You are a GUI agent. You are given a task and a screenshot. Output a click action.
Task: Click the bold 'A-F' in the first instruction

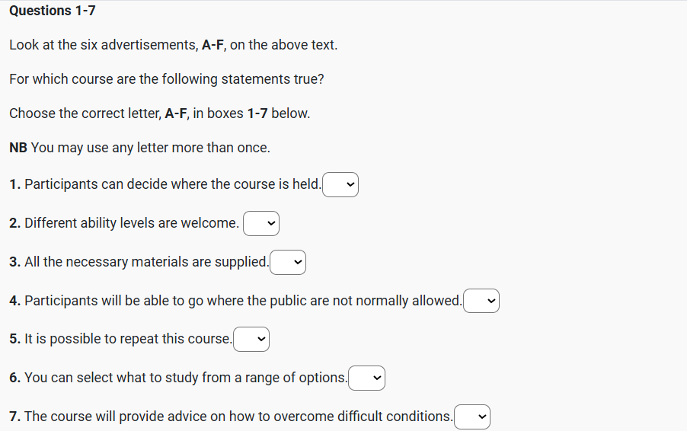click(212, 45)
